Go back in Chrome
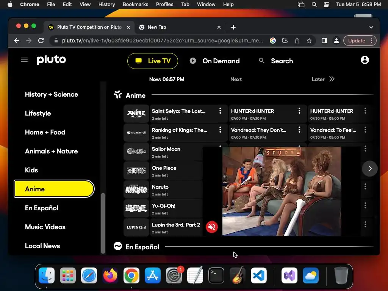388x291 pixels. pyautogui.click(x=17, y=41)
